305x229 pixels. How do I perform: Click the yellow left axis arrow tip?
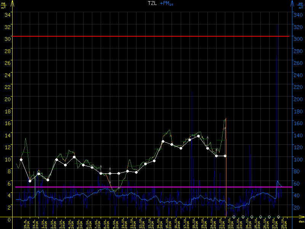(13, 2)
